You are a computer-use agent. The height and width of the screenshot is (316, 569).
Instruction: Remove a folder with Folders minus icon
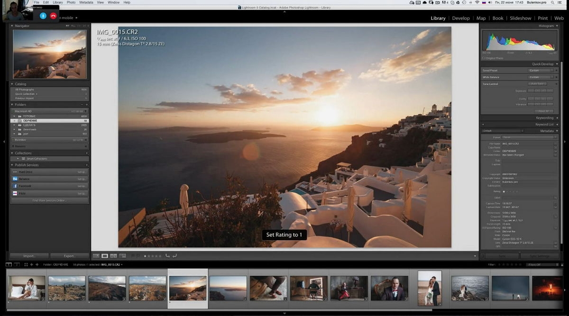pyautogui.click(x=82, y=104)
